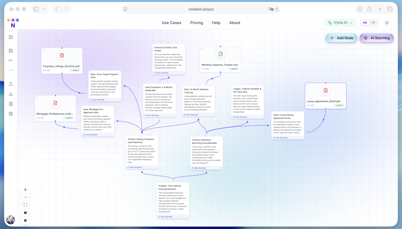The width and height of the screenshot is (402, 229).
Task: Expand the 17,914.57 credits dropdown
Action: tap(340, 23)
